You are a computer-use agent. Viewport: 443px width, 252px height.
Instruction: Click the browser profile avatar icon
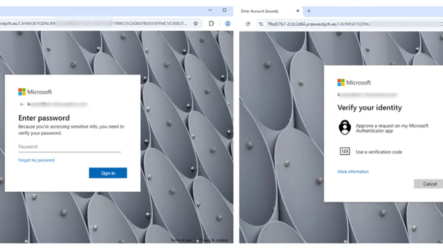[228, 24]
